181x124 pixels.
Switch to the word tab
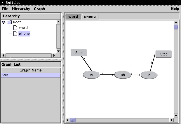(x=73, y=17)
